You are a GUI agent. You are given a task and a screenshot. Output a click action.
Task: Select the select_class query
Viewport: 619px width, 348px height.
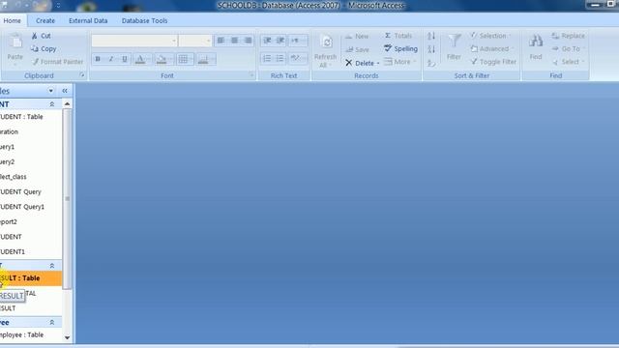tap(31, 177)
